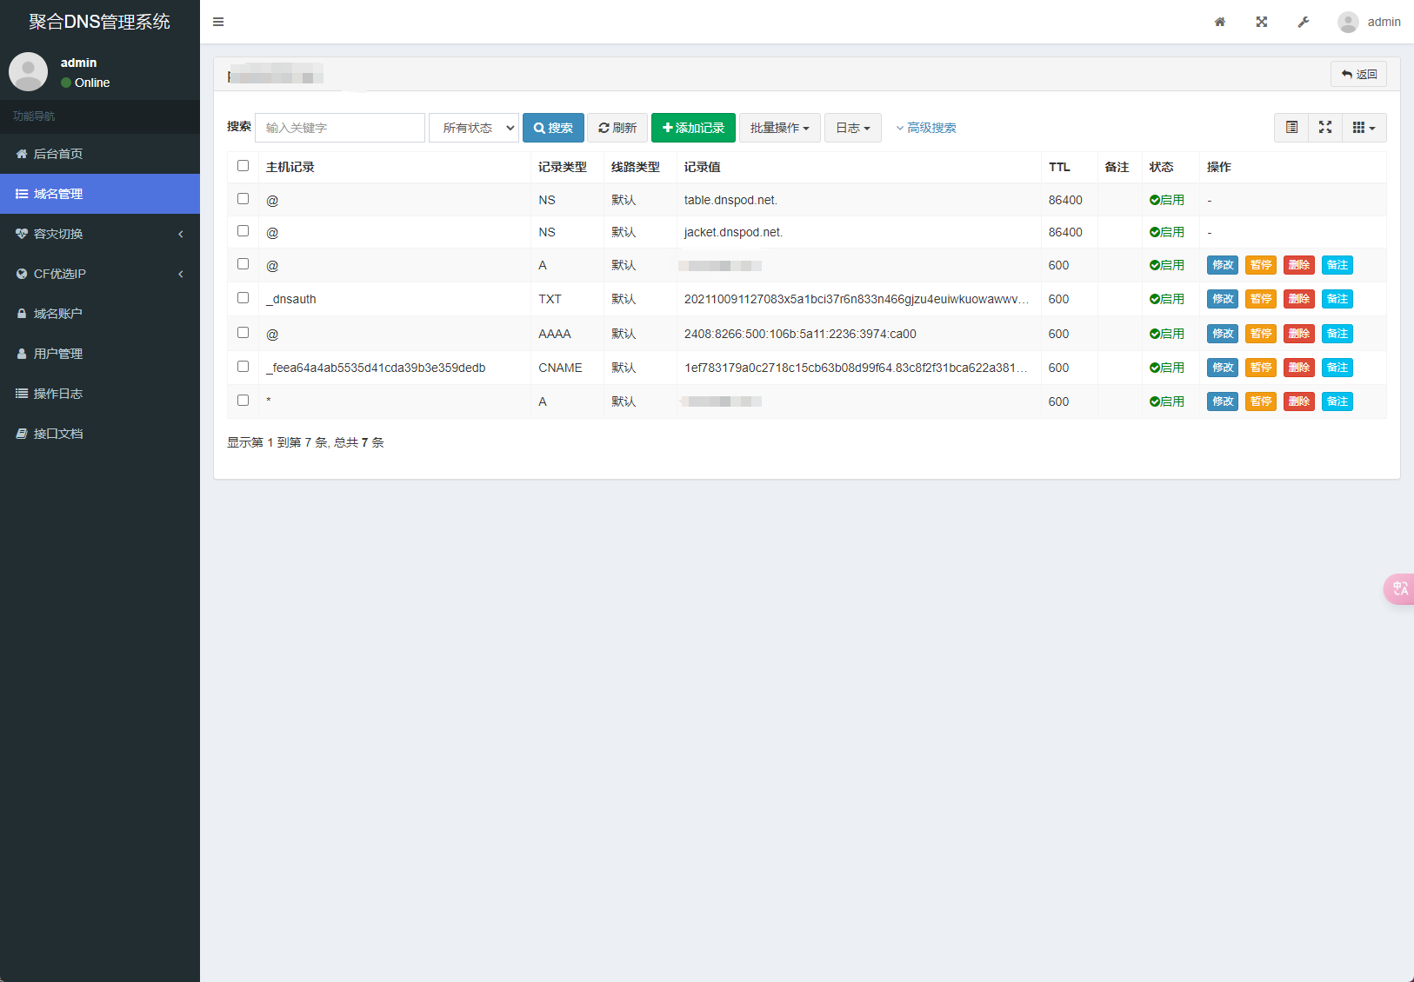Go to 用户管理 in sidebar
The width and height of the screenshot is (1414, 982).
click(x=100, y=354)
